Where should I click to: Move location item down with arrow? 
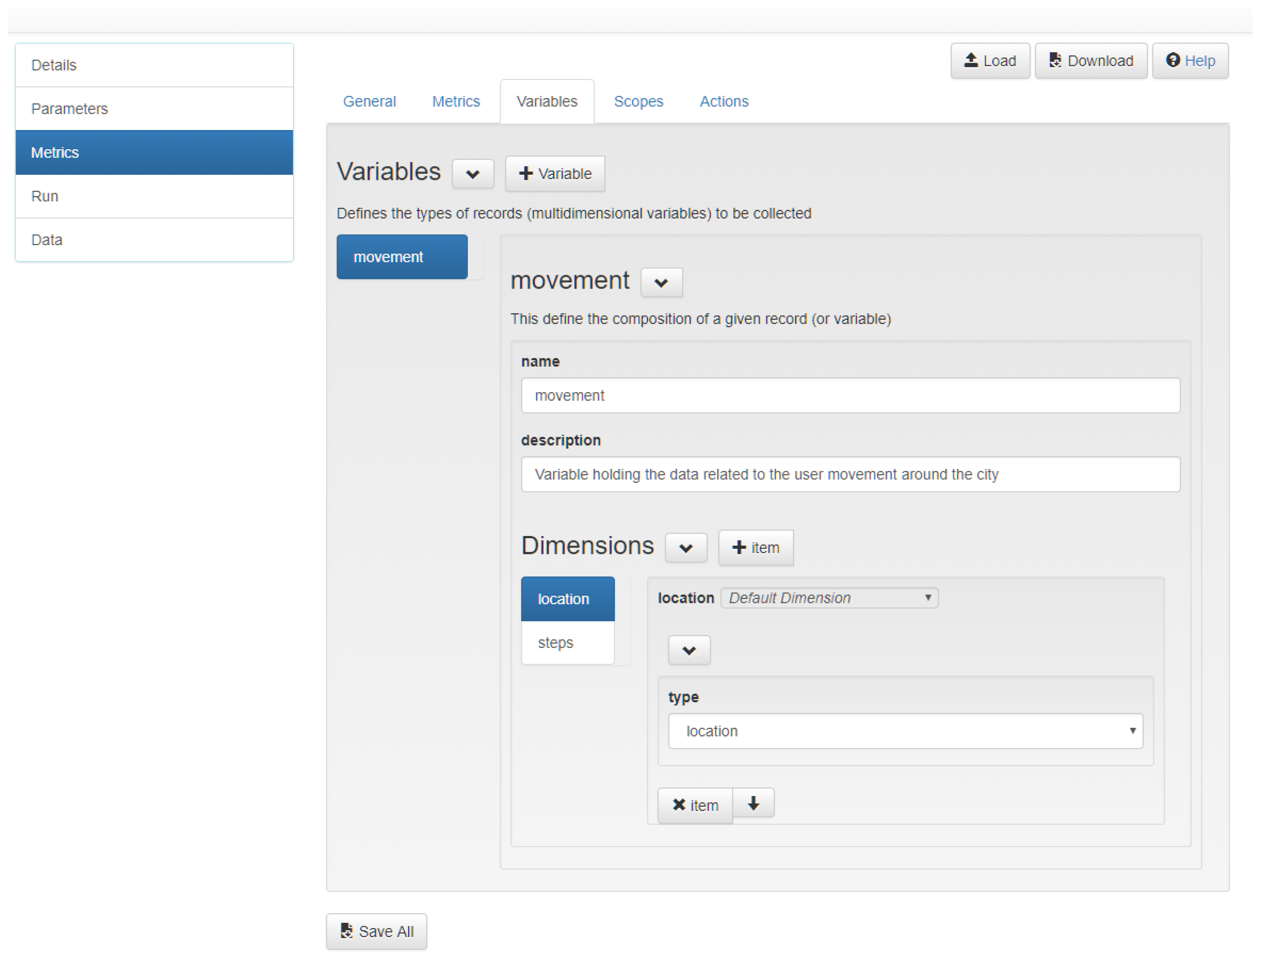(x=754, y=803)
